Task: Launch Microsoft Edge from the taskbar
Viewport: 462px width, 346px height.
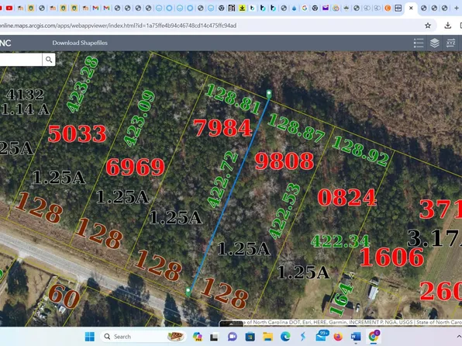Action: (285, 337)
